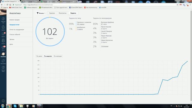The width and height of the screenshot is (192, 108).
Task: Open the fox-head app in taskbar
Action: [27, 106]
